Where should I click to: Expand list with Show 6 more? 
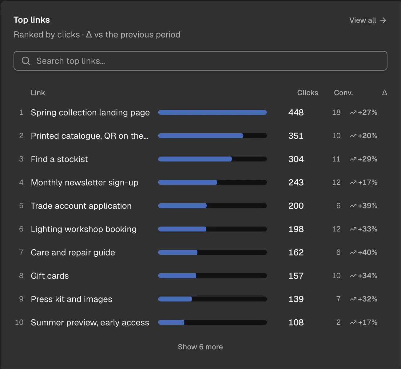click(x=200, y=347)
